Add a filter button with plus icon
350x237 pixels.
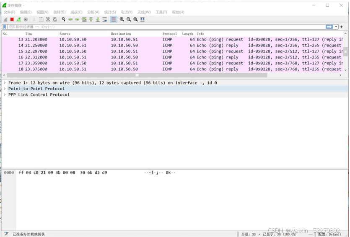pos(341,27)
